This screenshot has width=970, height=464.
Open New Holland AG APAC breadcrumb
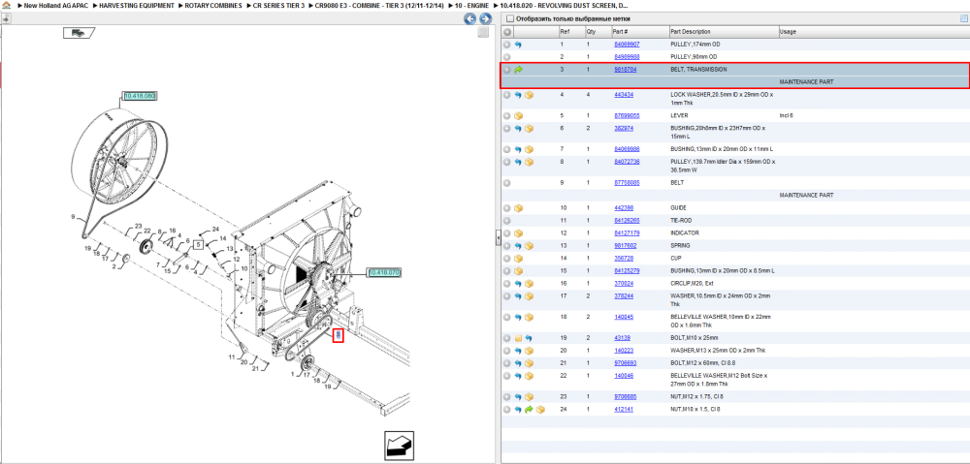[x=54, y=5]
